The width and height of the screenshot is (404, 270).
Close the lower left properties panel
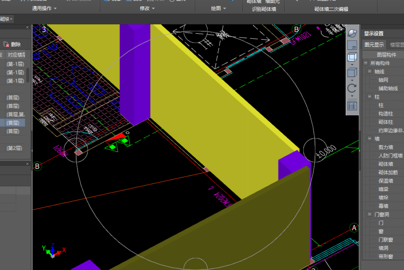(27, 164)
